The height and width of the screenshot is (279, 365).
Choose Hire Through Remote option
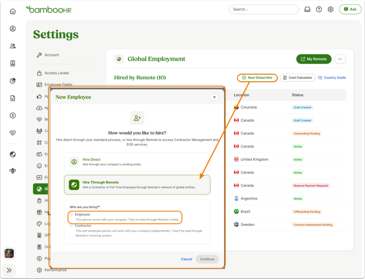137,185
